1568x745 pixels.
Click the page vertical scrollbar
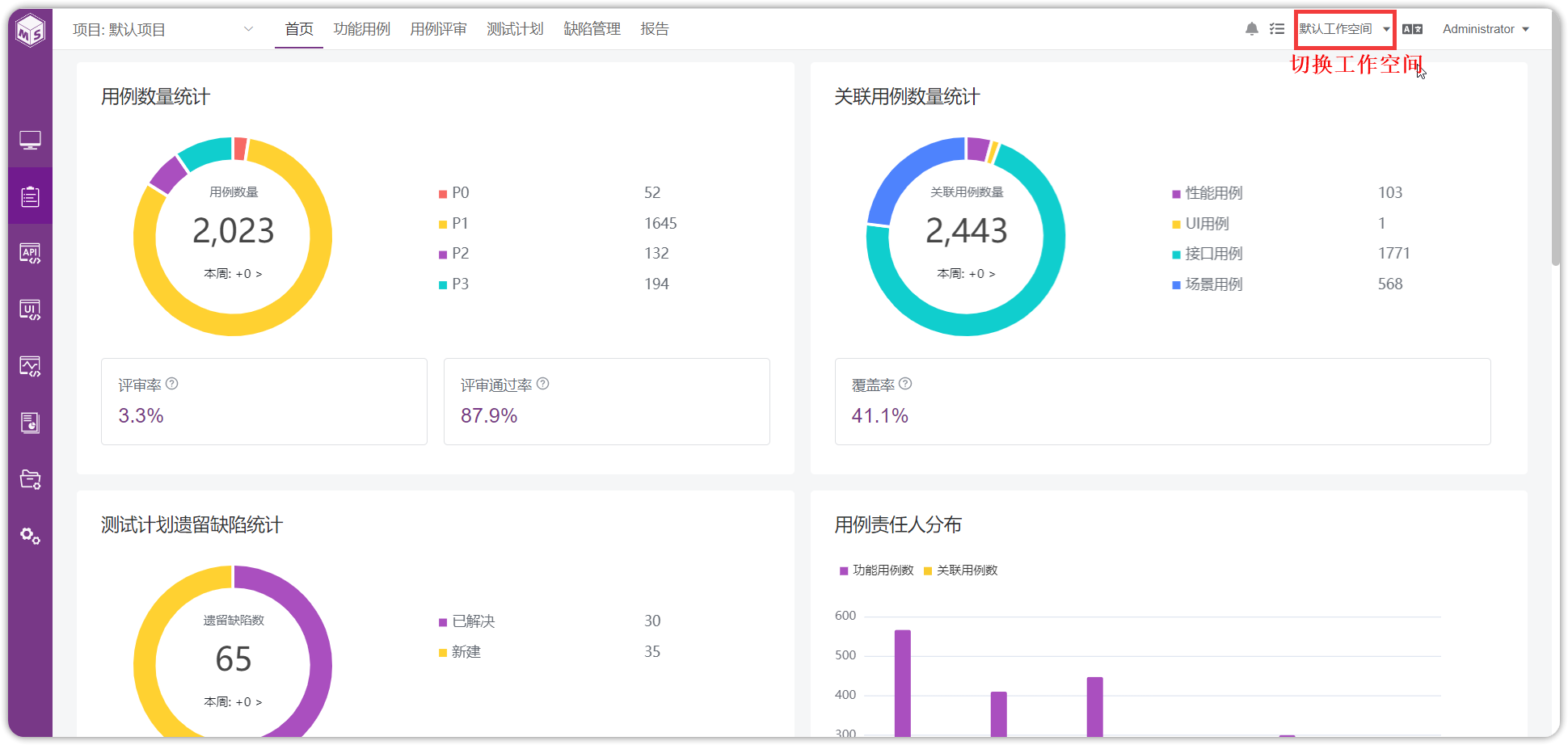click(x=1556, y=137)
